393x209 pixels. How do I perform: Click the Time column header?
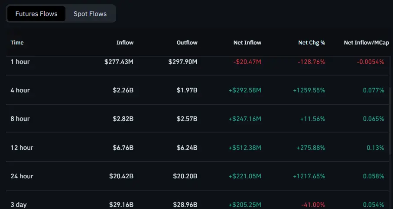(17, 43)
